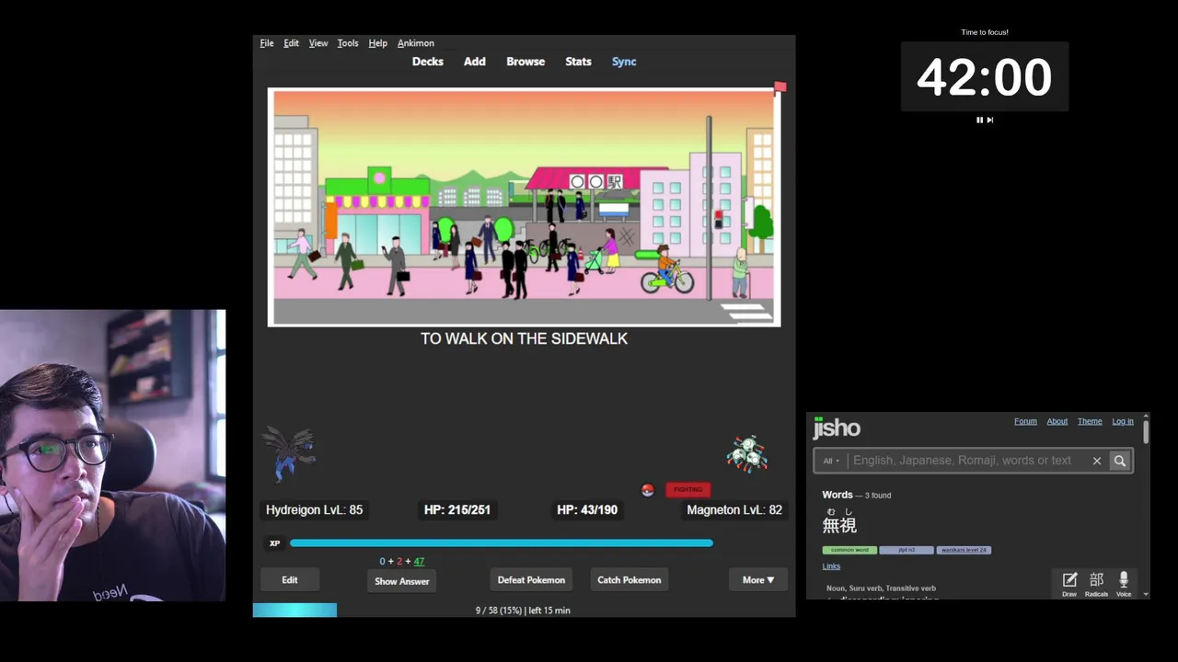Open Anki Stats
The image size is (1178, 662).
pos(578,62)
